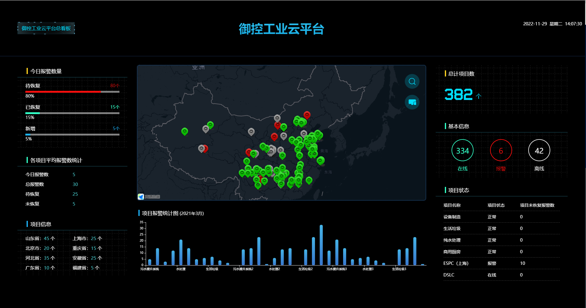Click the northernmost gray offline marker
586x308 pixels.
click(277, 118)
